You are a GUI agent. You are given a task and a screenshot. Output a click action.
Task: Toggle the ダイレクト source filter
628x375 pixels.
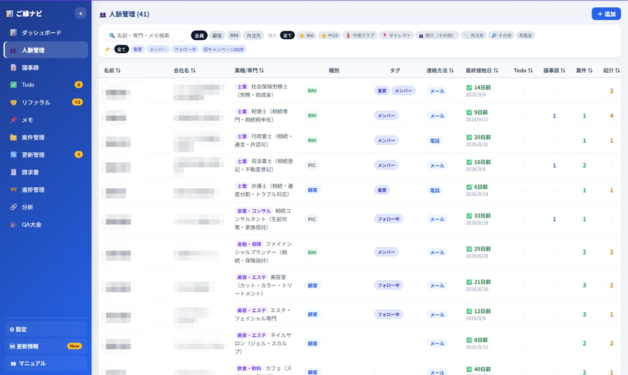pos(396,36)
